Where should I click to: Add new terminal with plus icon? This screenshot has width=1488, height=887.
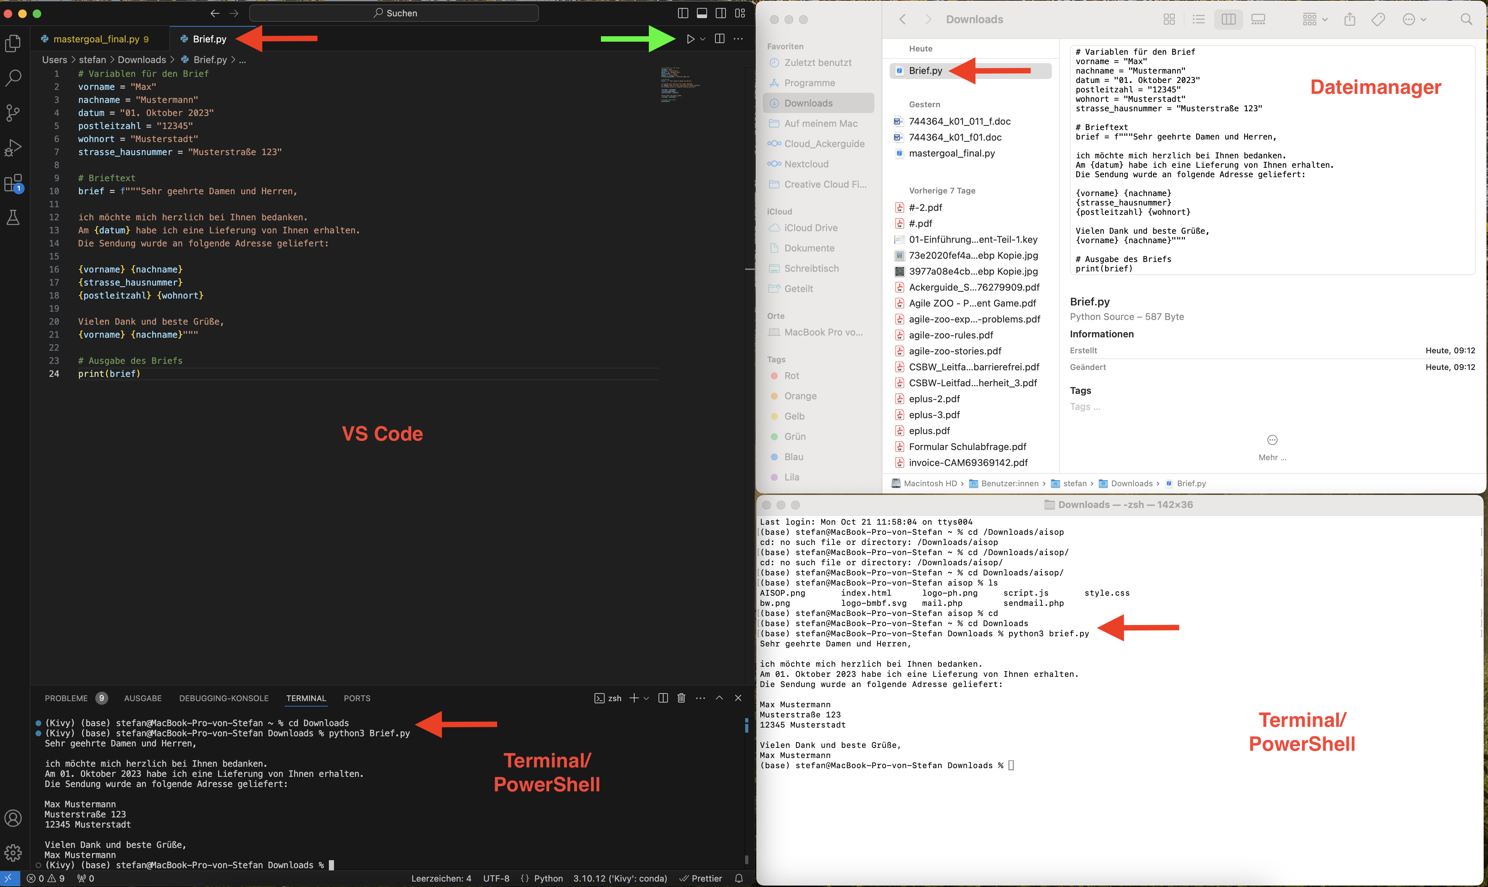[x=634, y=698]
